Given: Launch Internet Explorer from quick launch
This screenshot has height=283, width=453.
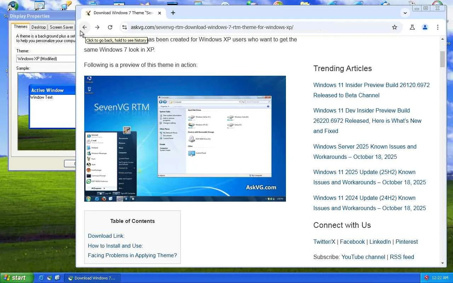Looking at the screenshot, I should click(x=41, y=278).
